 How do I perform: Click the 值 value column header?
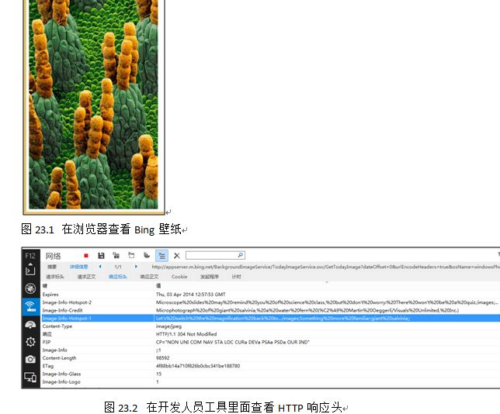pos(158,285)
